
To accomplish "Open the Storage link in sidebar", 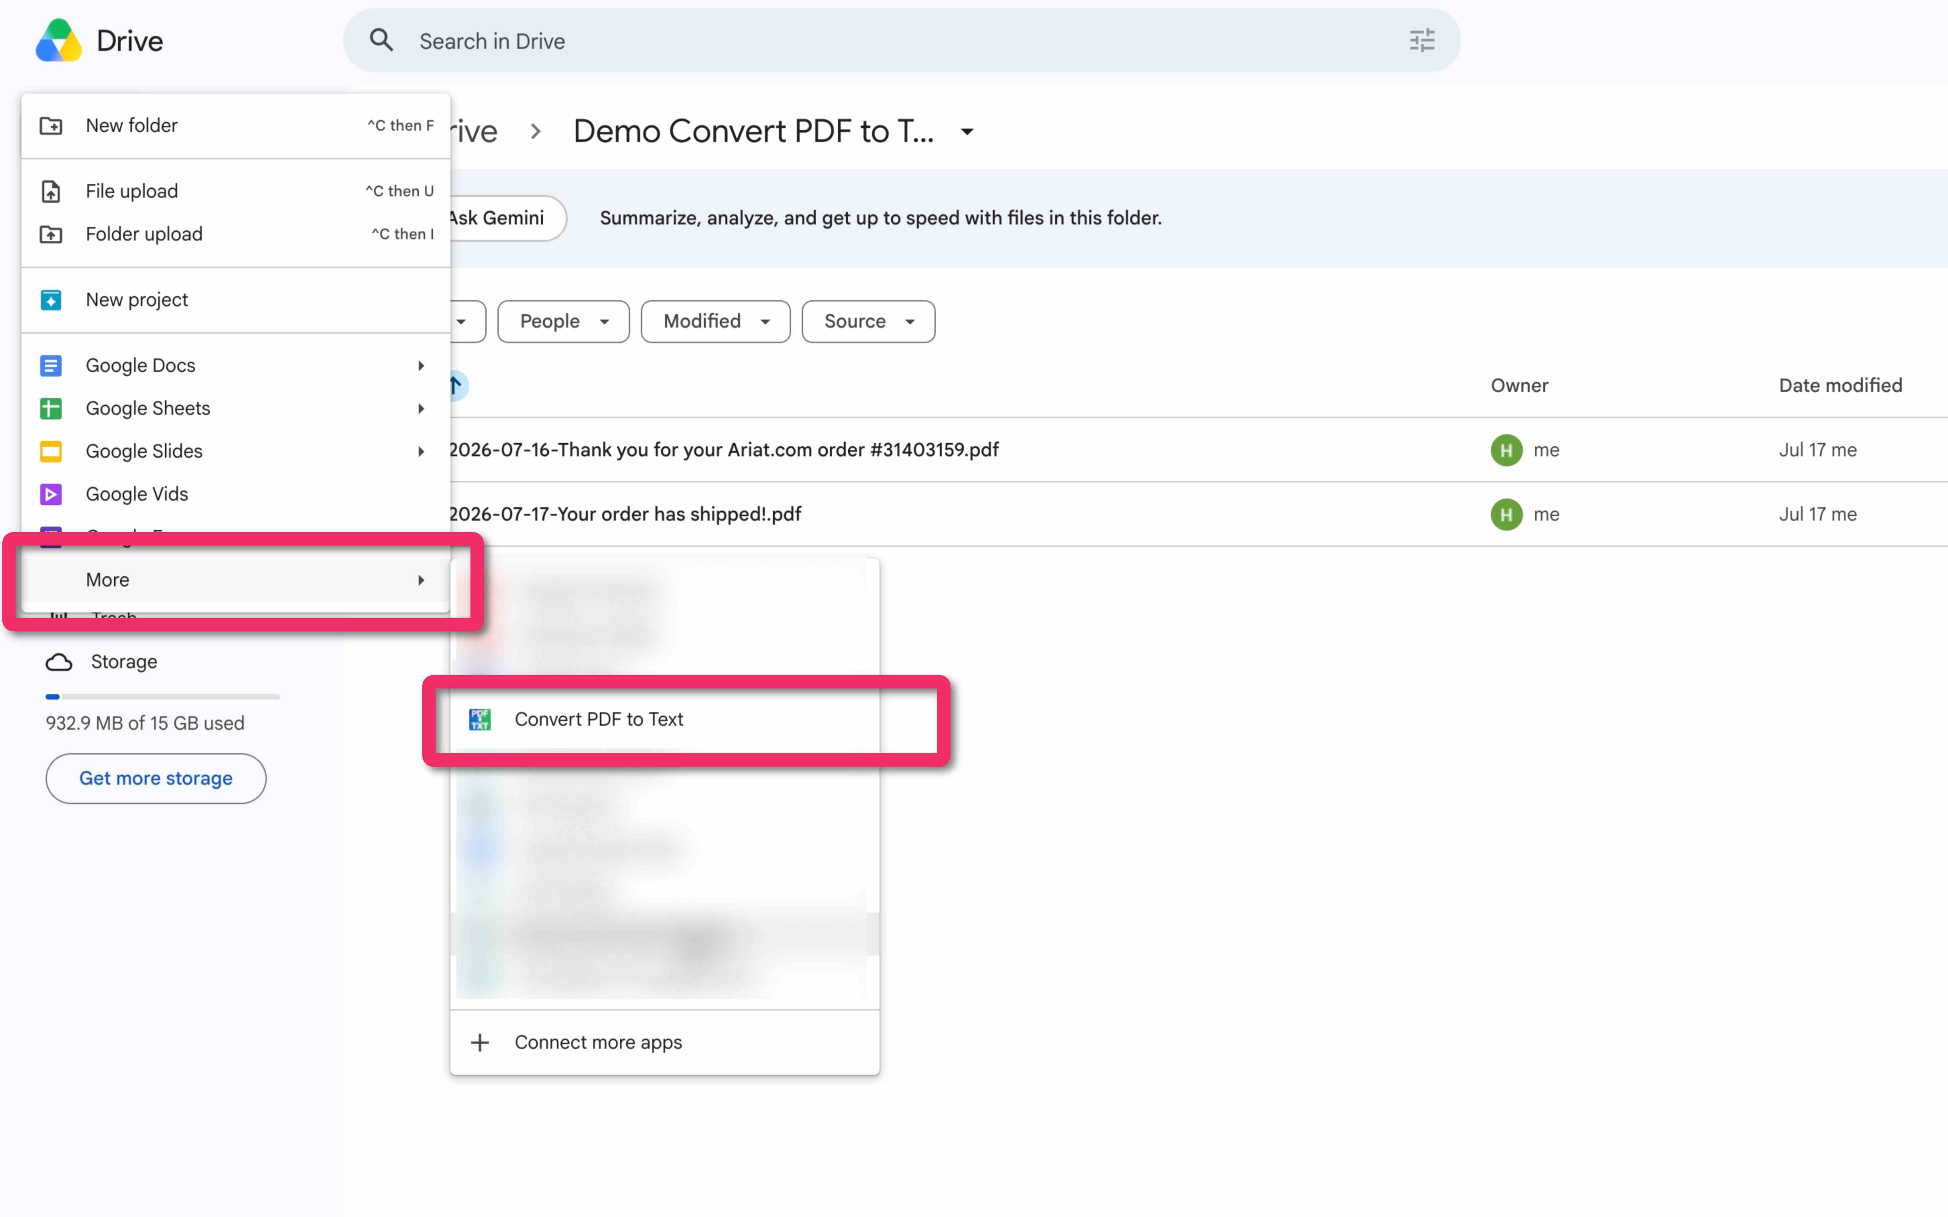I will click(124, 662).
